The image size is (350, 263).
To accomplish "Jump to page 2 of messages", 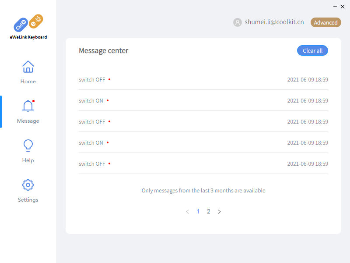I will [x=209, y=212].
